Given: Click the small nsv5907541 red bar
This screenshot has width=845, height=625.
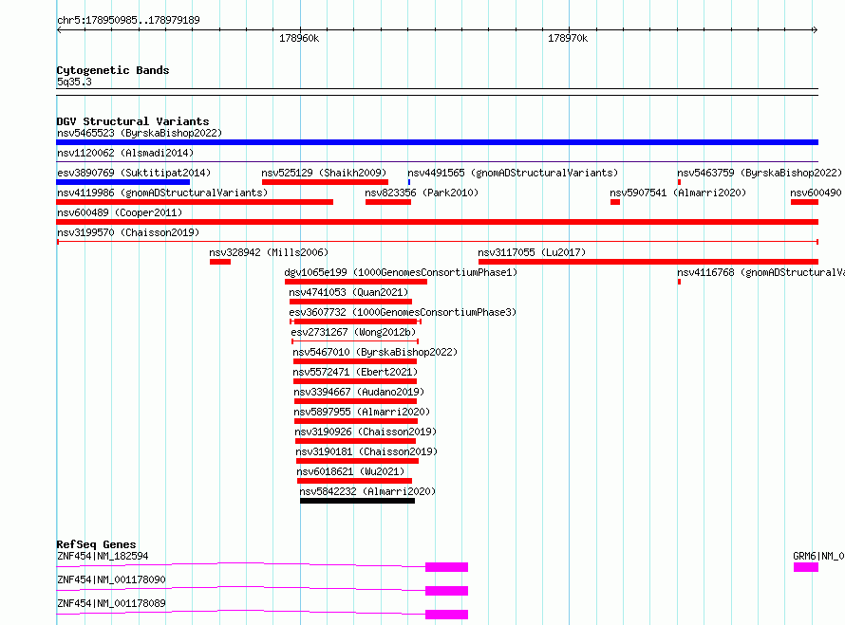Looking at the screenshot, I should click(x=615, y=202).
